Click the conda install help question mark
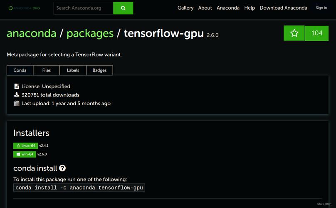 pos(62,168)
